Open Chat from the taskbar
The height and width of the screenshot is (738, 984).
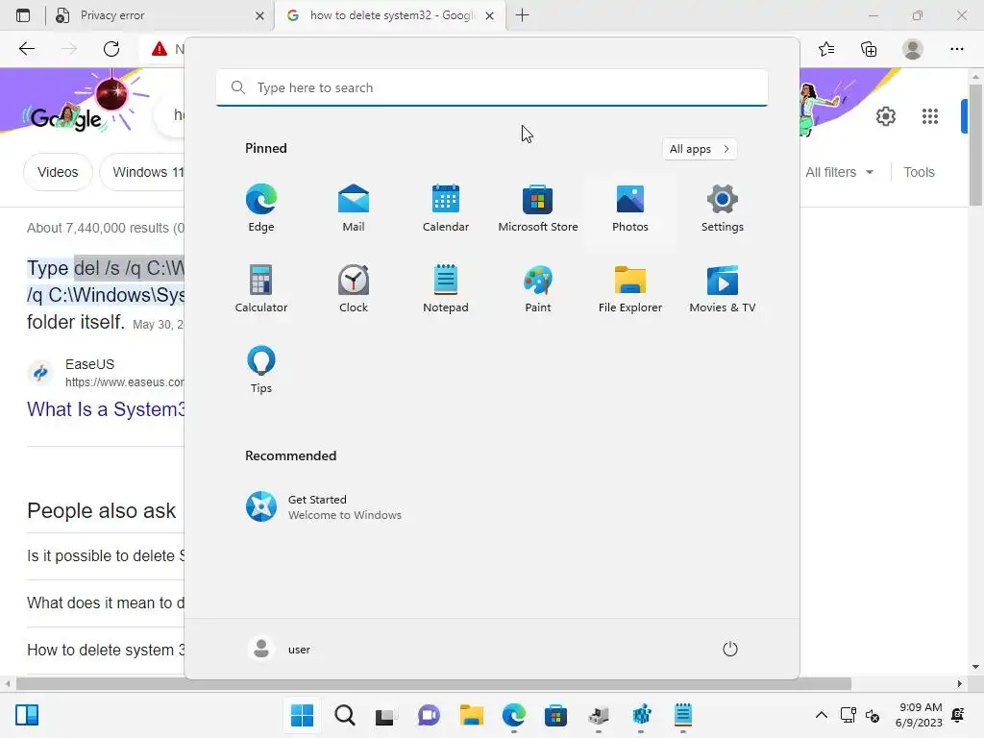(x=429, y=715)
